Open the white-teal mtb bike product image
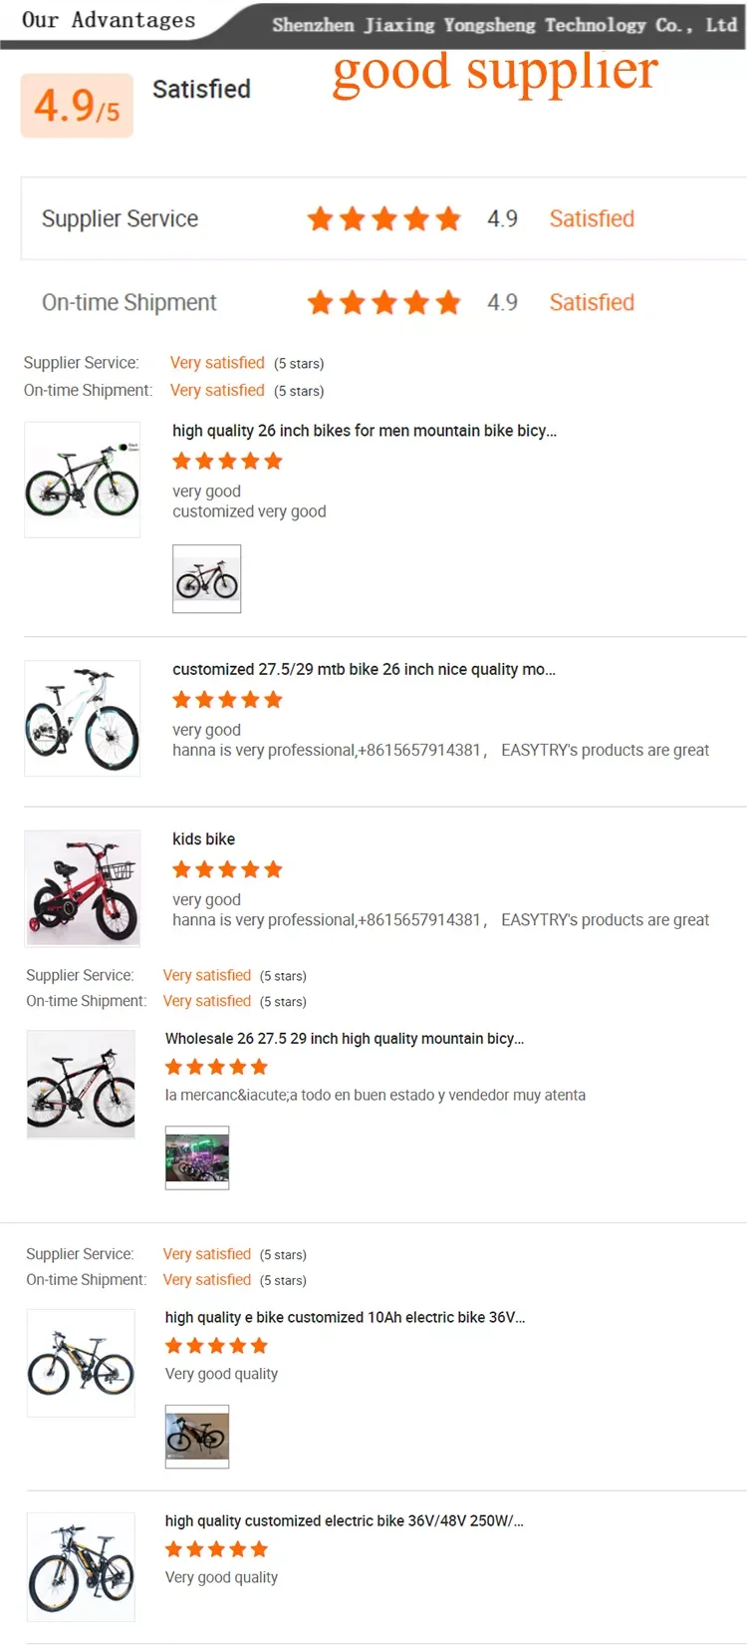This screenshot has width=747, height=1645. click(x=83, y=718)
